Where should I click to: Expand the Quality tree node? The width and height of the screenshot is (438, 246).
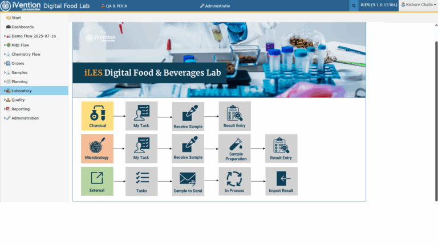[x=5, y=100]
